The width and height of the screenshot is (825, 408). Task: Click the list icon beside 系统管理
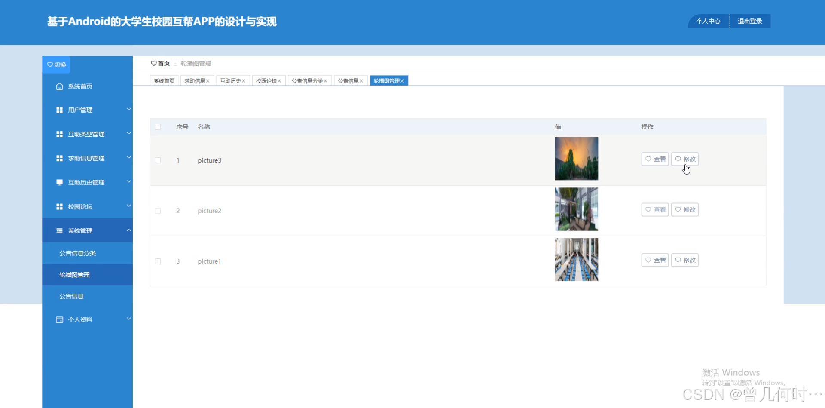[59, 231]
